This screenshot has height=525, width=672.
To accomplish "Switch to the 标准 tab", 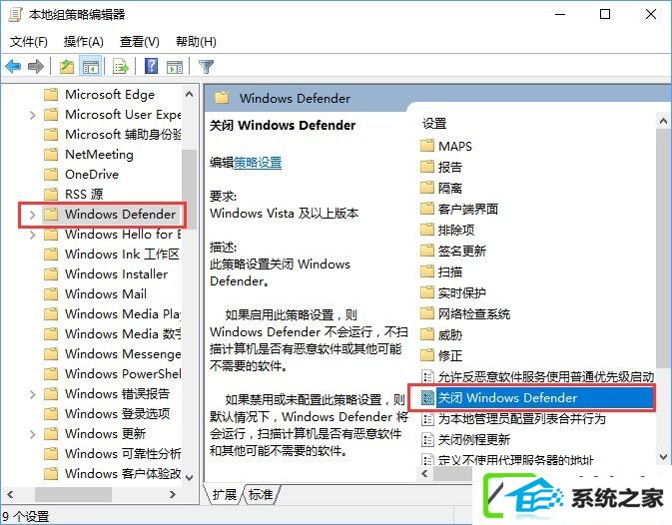I will click(261, 495).
